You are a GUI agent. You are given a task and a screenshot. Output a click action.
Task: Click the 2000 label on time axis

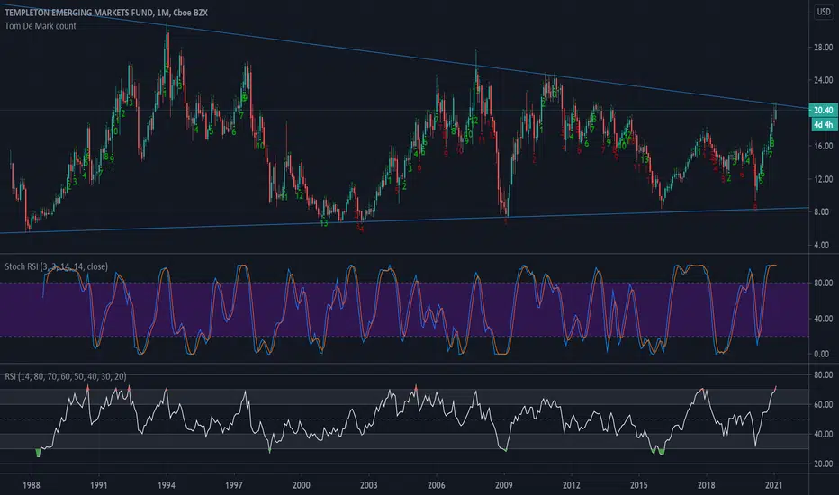point(301,485)
